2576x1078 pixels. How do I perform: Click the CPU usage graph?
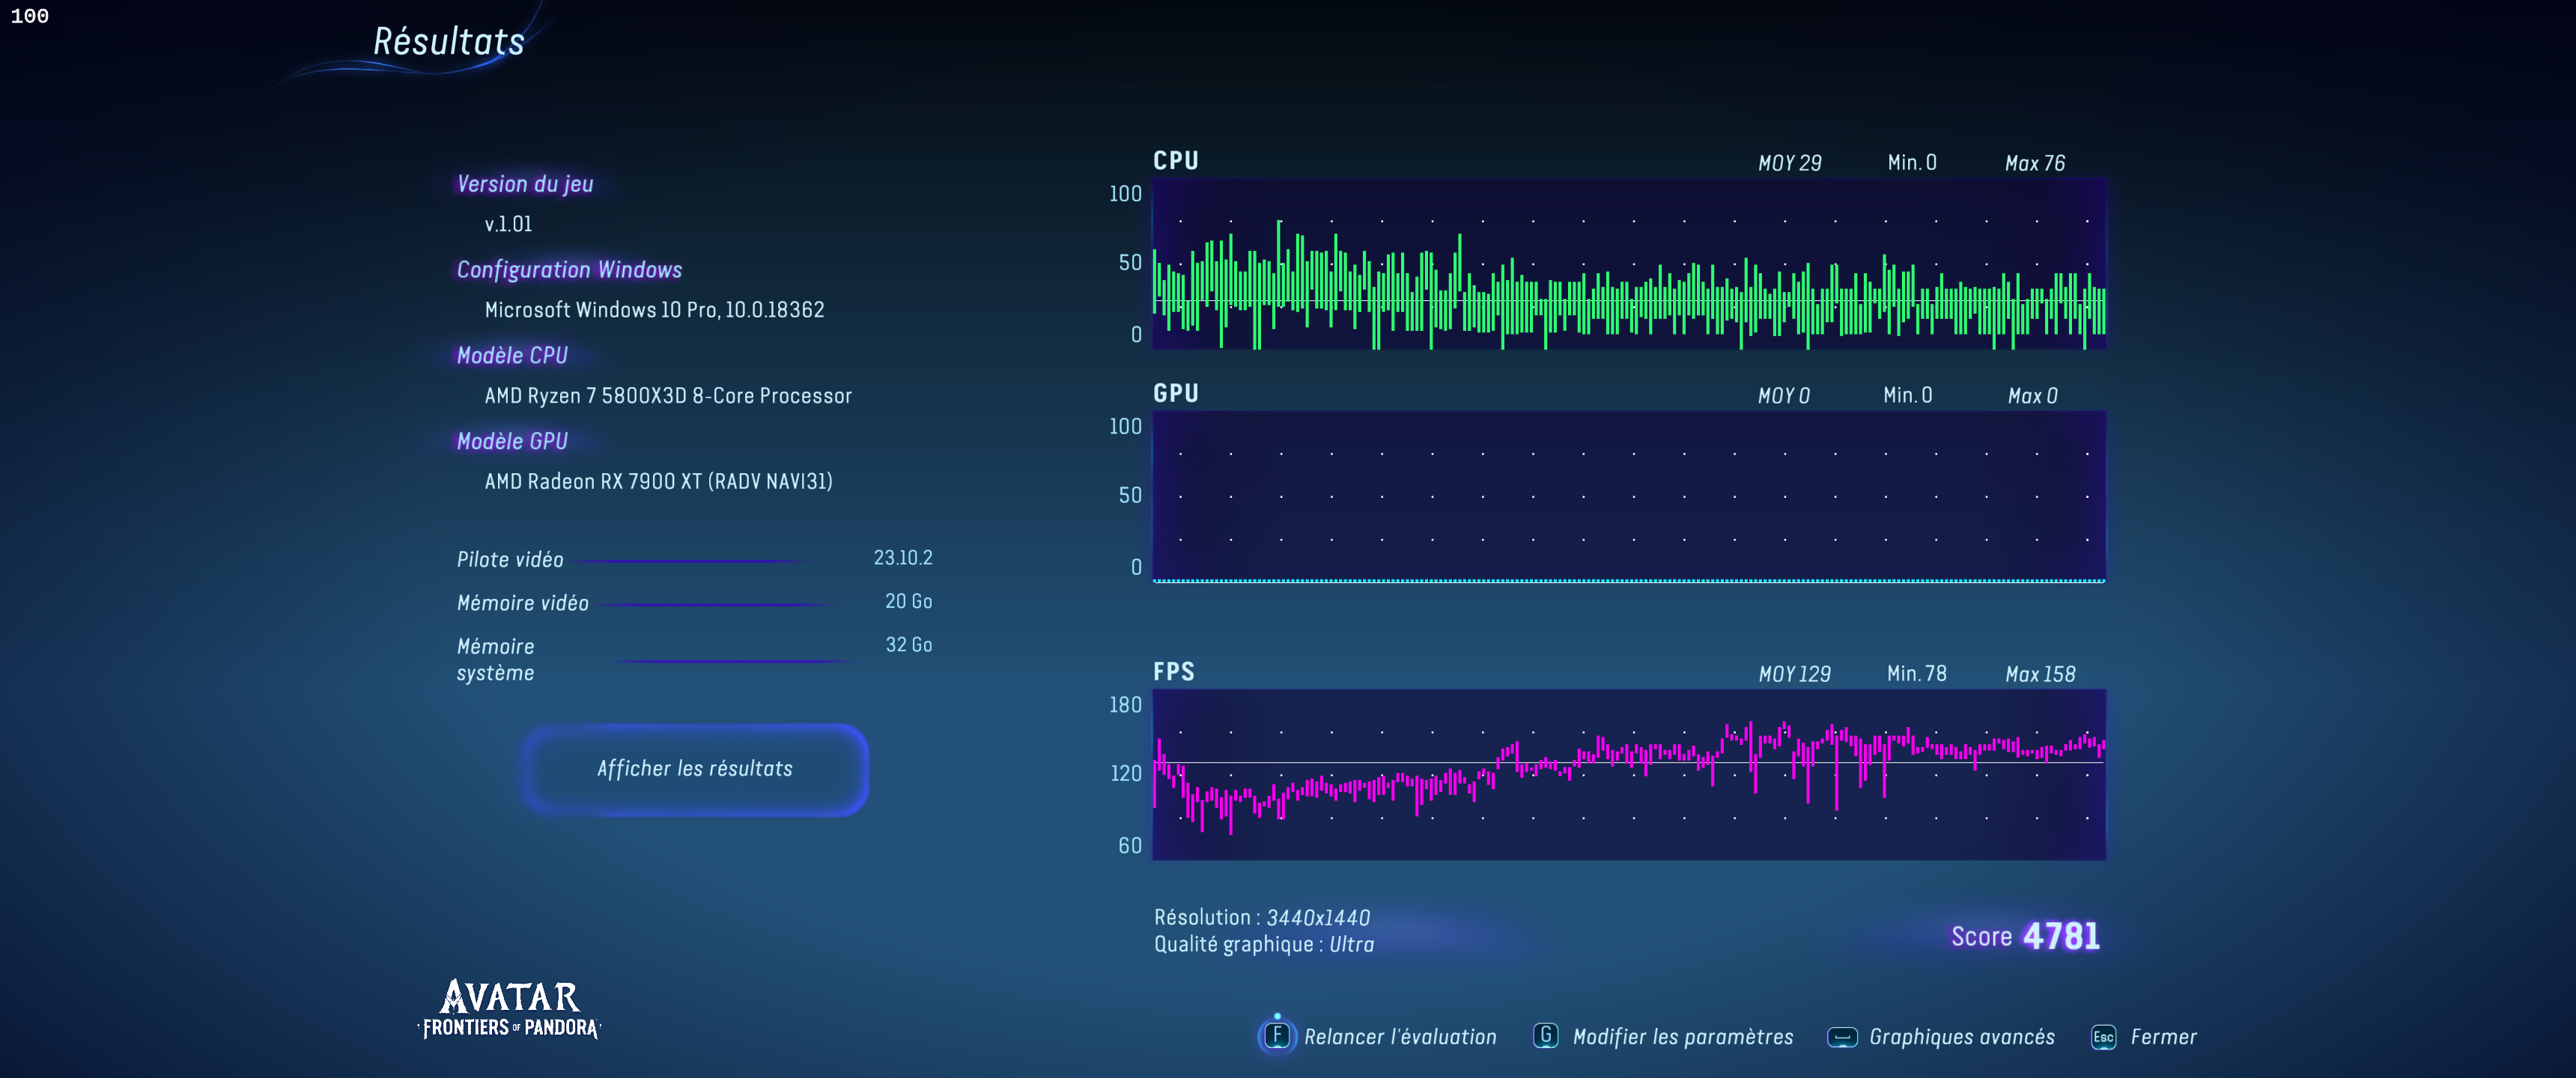point(1628,265)
